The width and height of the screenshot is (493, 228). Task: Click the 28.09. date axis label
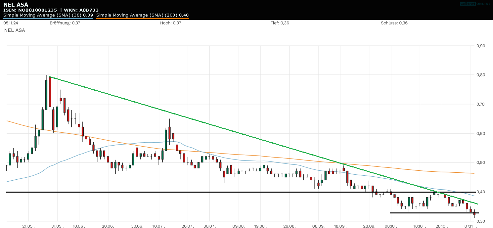[369, 226]
